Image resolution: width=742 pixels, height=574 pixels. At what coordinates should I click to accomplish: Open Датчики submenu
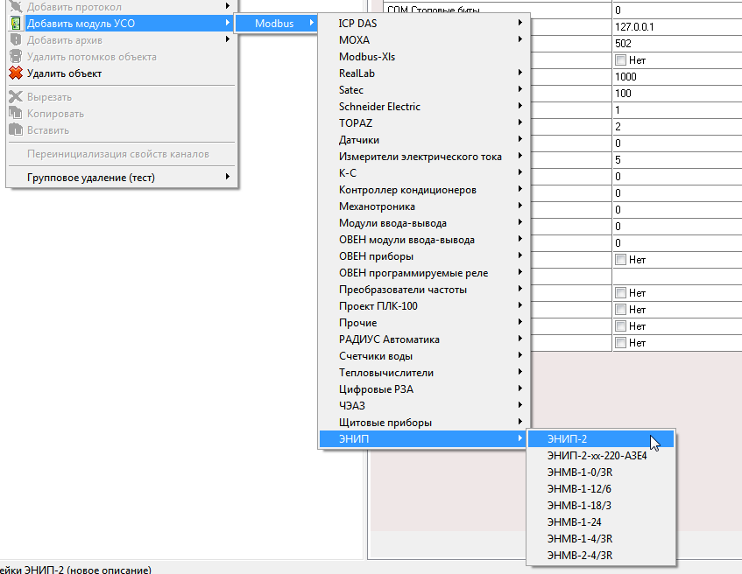click(425, 140)
